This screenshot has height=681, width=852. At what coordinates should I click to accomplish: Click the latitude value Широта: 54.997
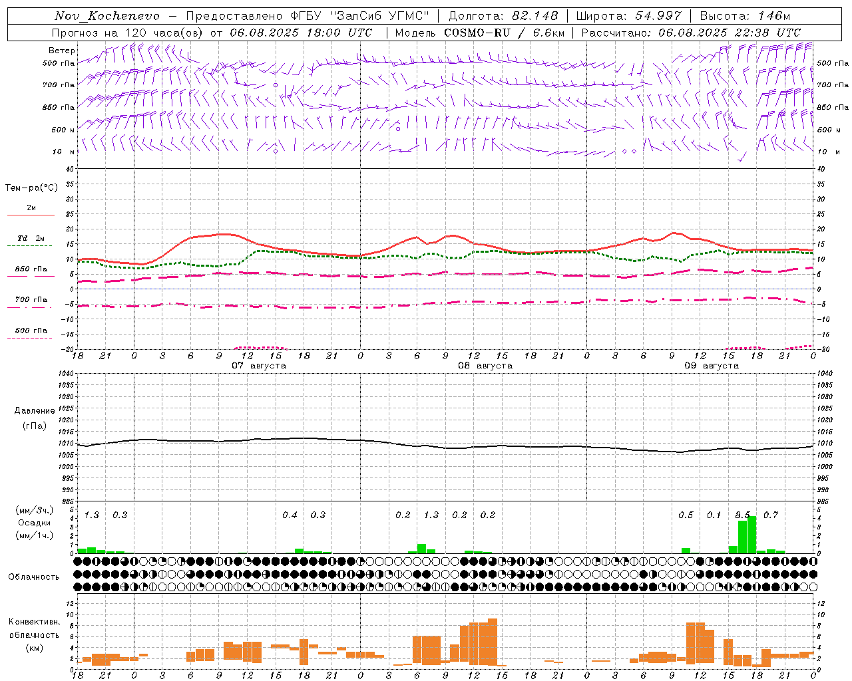628,16
